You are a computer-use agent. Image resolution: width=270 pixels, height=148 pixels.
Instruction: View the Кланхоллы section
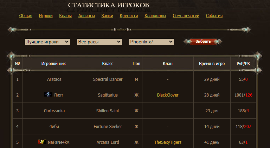click(155, 16)
